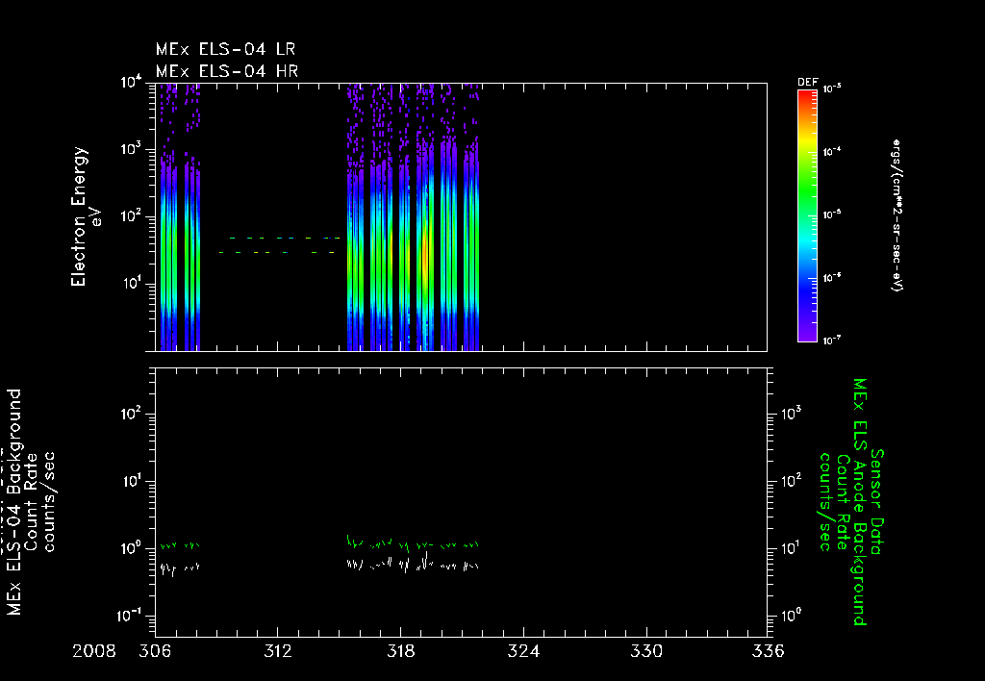
Task: Click the MEx ELS-04 HR title label
Action: coord(227,71)
